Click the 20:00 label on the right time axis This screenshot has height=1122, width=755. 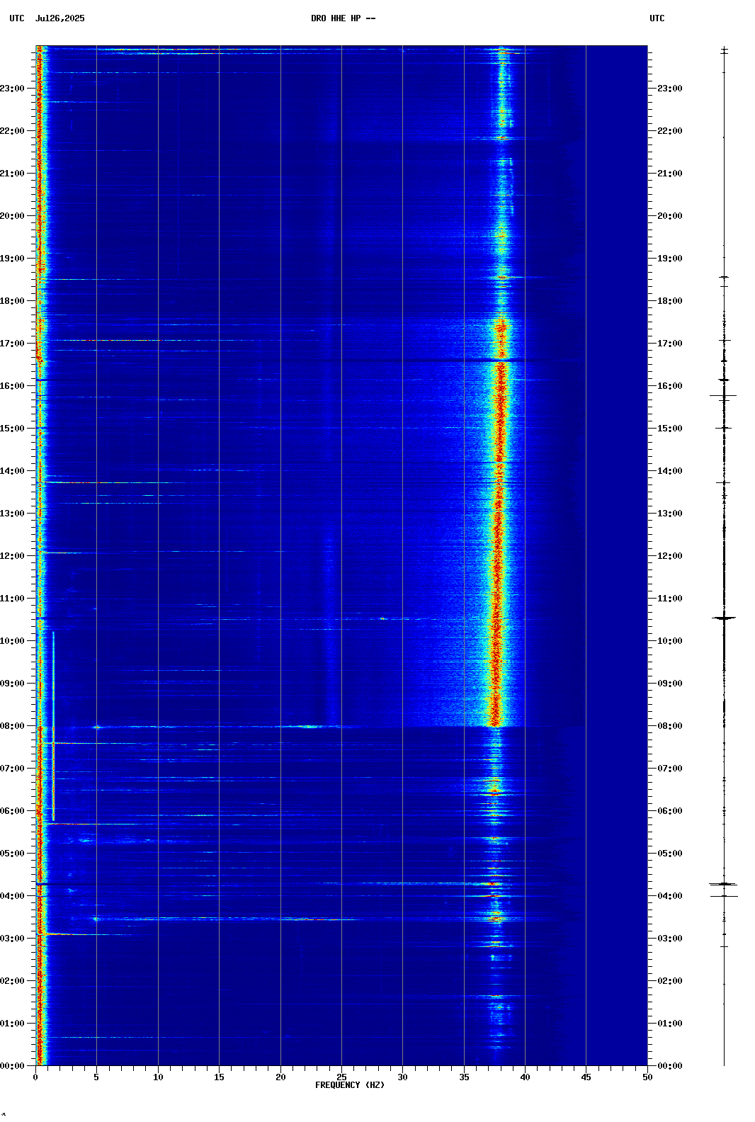point(670,216)
